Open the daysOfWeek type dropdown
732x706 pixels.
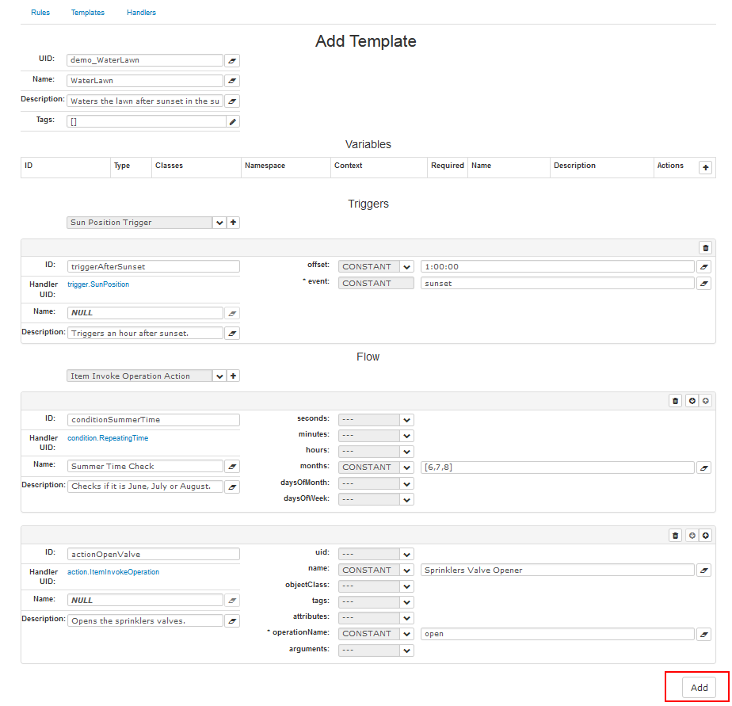pos(406,499)
